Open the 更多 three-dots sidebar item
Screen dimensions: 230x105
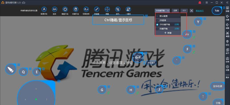point(227,76)
